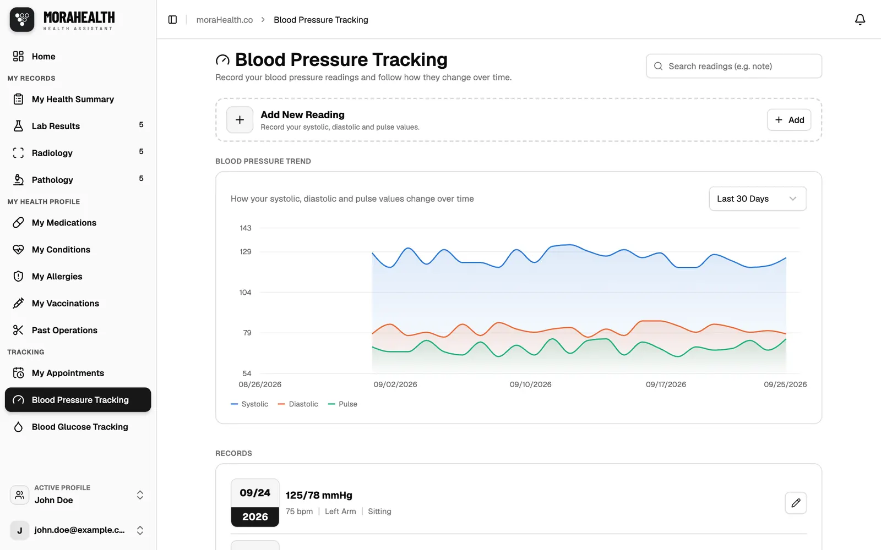Click the My Medications pill icon
The width and height of the screenshot is (881, 550).
(x=18, y=223)
